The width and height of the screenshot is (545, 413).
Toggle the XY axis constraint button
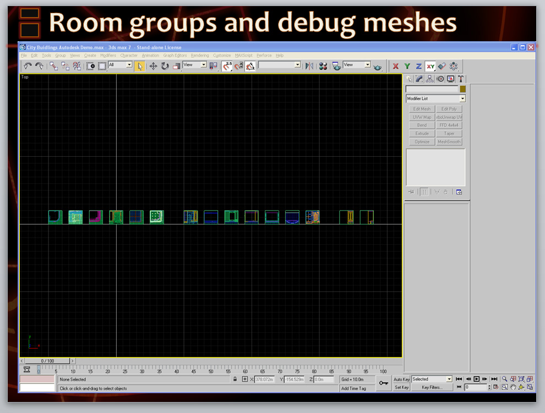click(x=430, y=66)
